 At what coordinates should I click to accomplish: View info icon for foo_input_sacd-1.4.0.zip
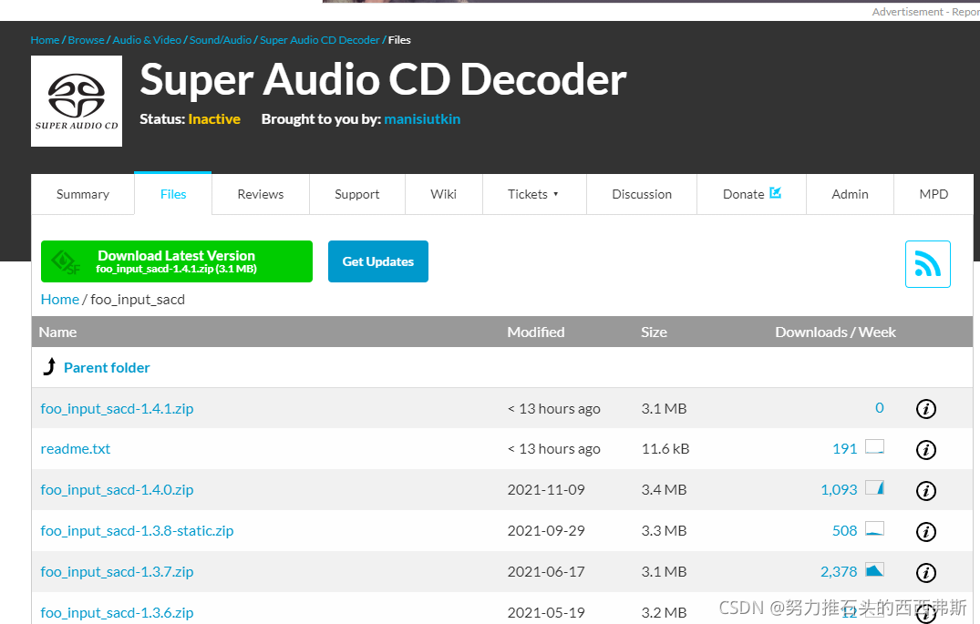click(x=925, y=491)
